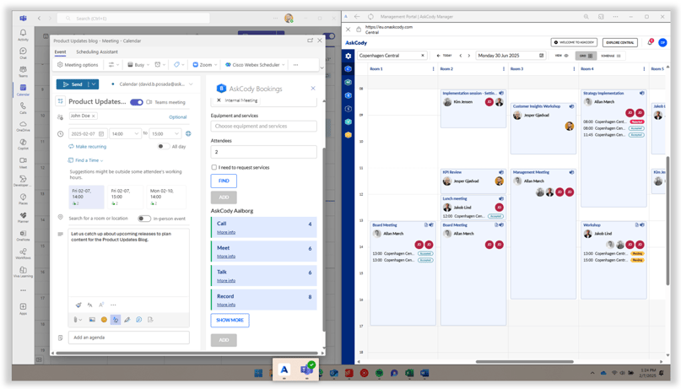Close the AskCody Bookings panel
The image size is (681, 389).
(313, 88)
